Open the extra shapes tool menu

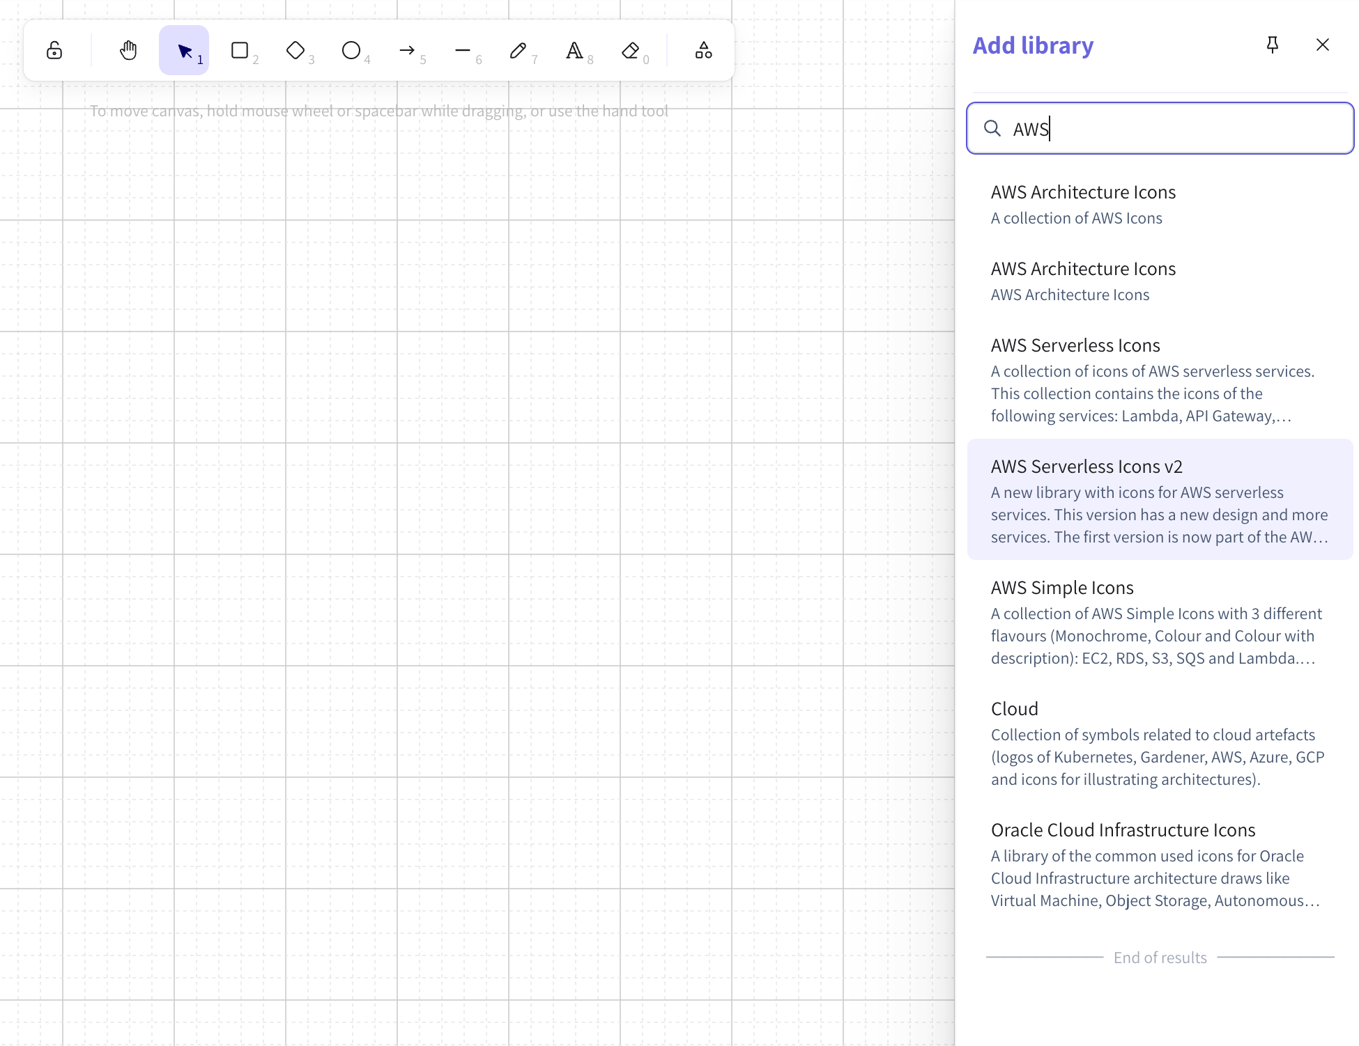click(702, 49)
